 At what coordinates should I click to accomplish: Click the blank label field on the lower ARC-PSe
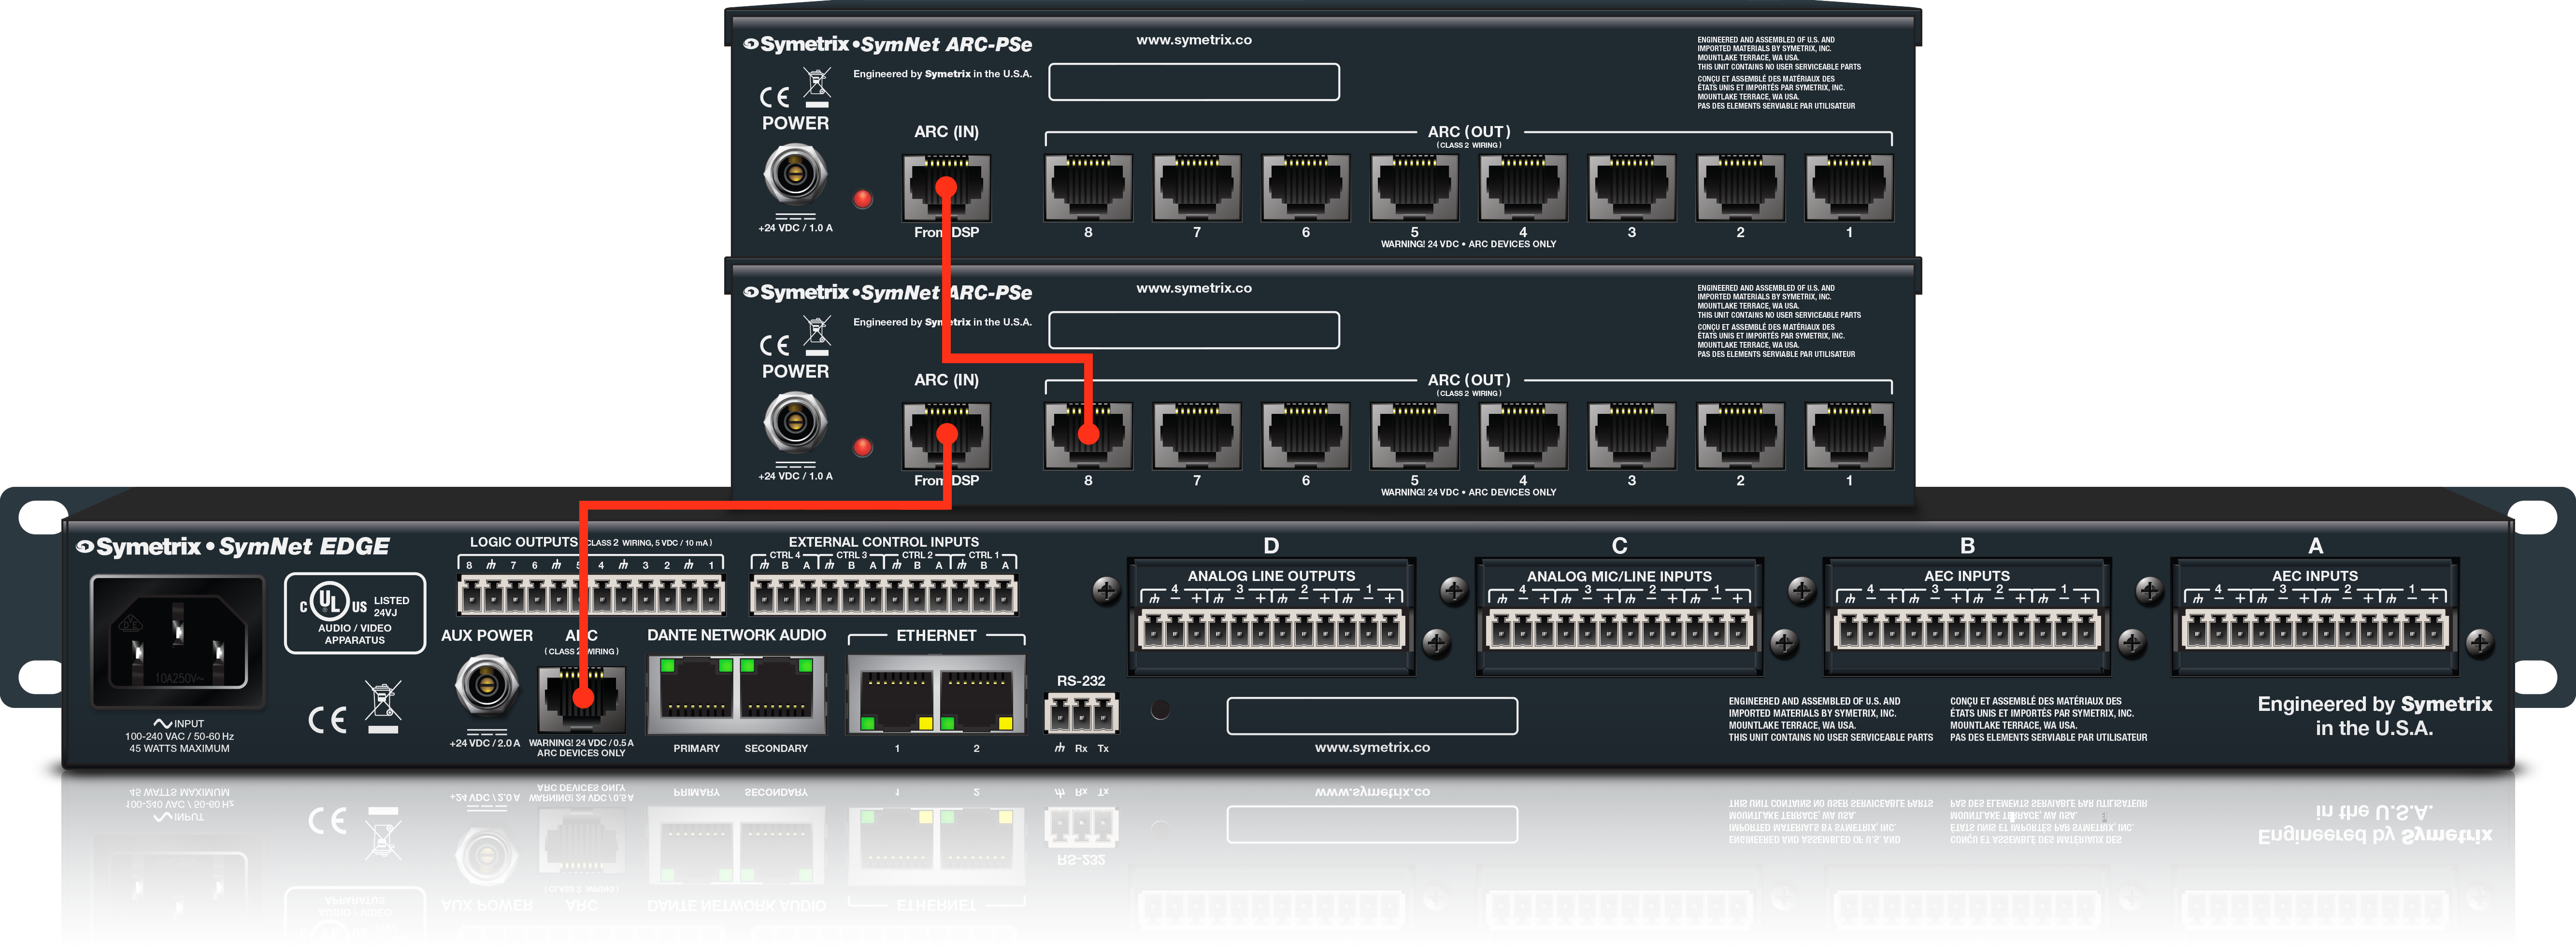(x=1194, y=330)
